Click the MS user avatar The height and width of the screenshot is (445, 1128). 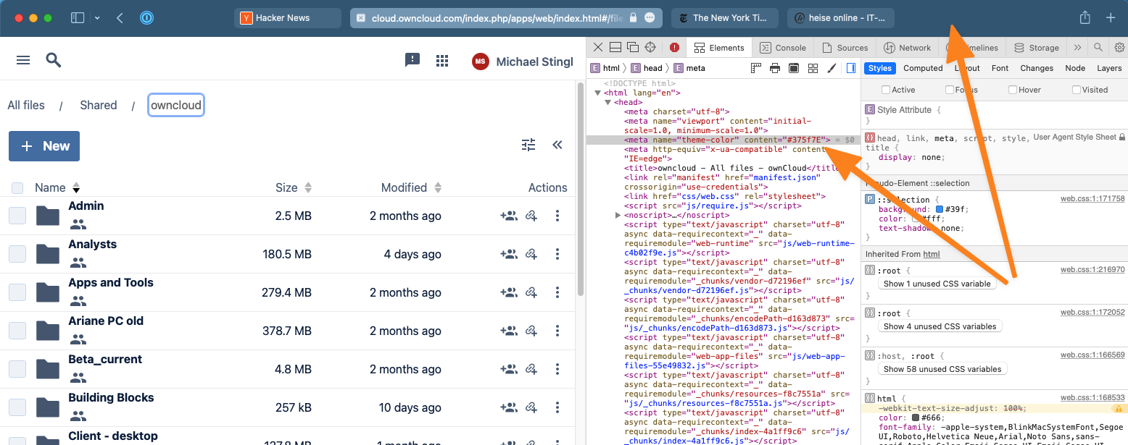pos(480,62)
